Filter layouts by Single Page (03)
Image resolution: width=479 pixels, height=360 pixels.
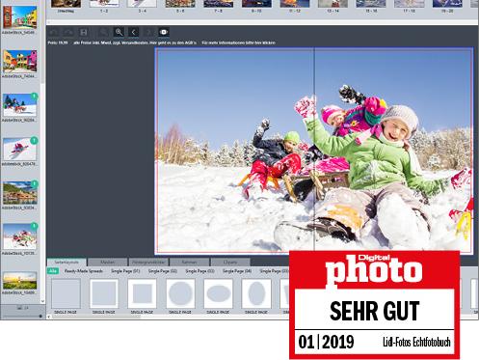200,271
